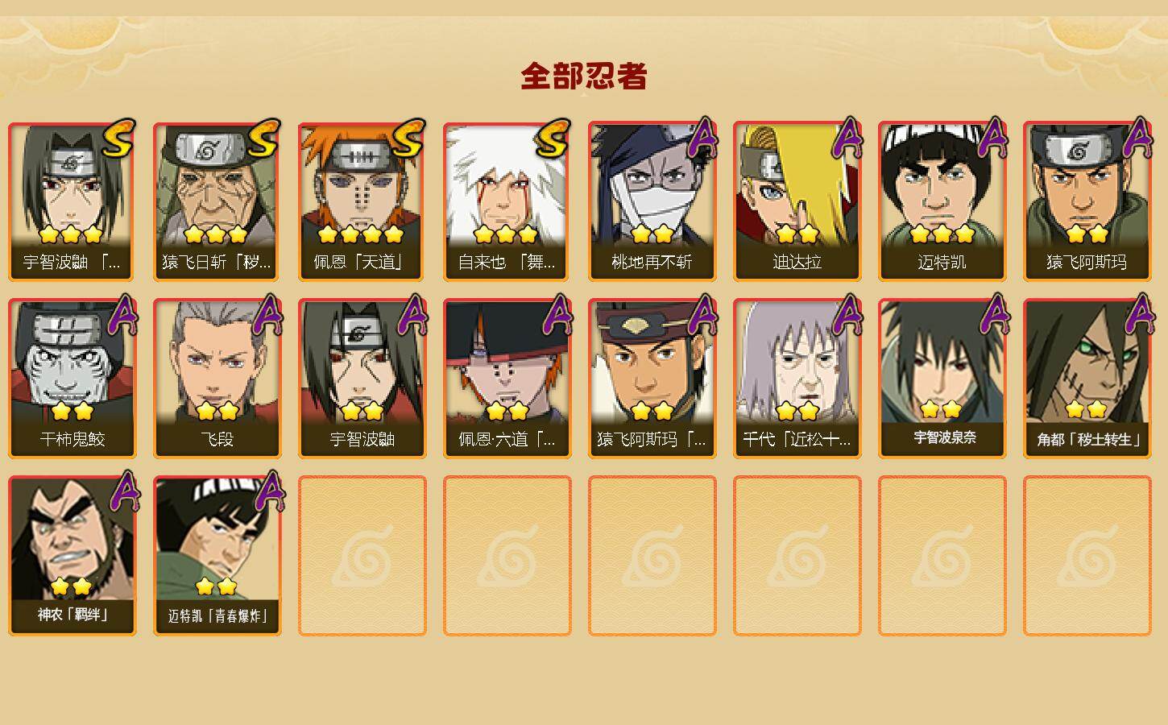Open the 千代「近松十...」 ninja card

(x=797, y=379)
